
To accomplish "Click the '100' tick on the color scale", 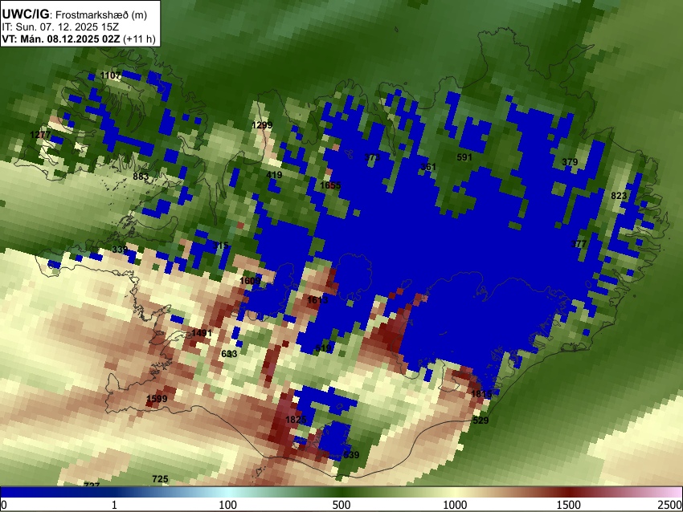I will tap(228, 505).
